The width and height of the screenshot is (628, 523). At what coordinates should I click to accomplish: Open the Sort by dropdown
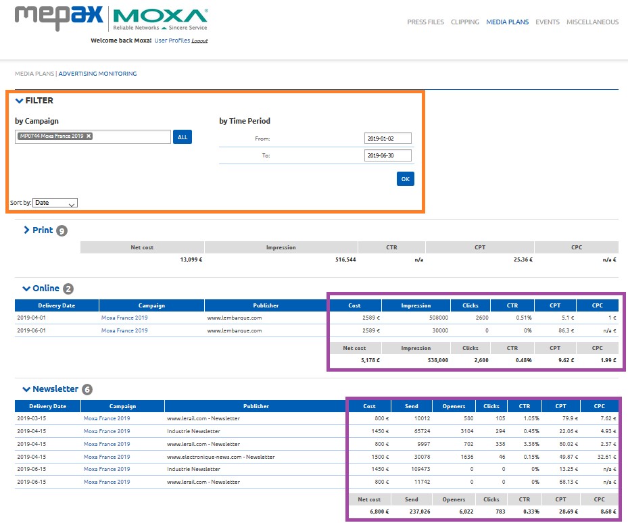tap(55, 203)
